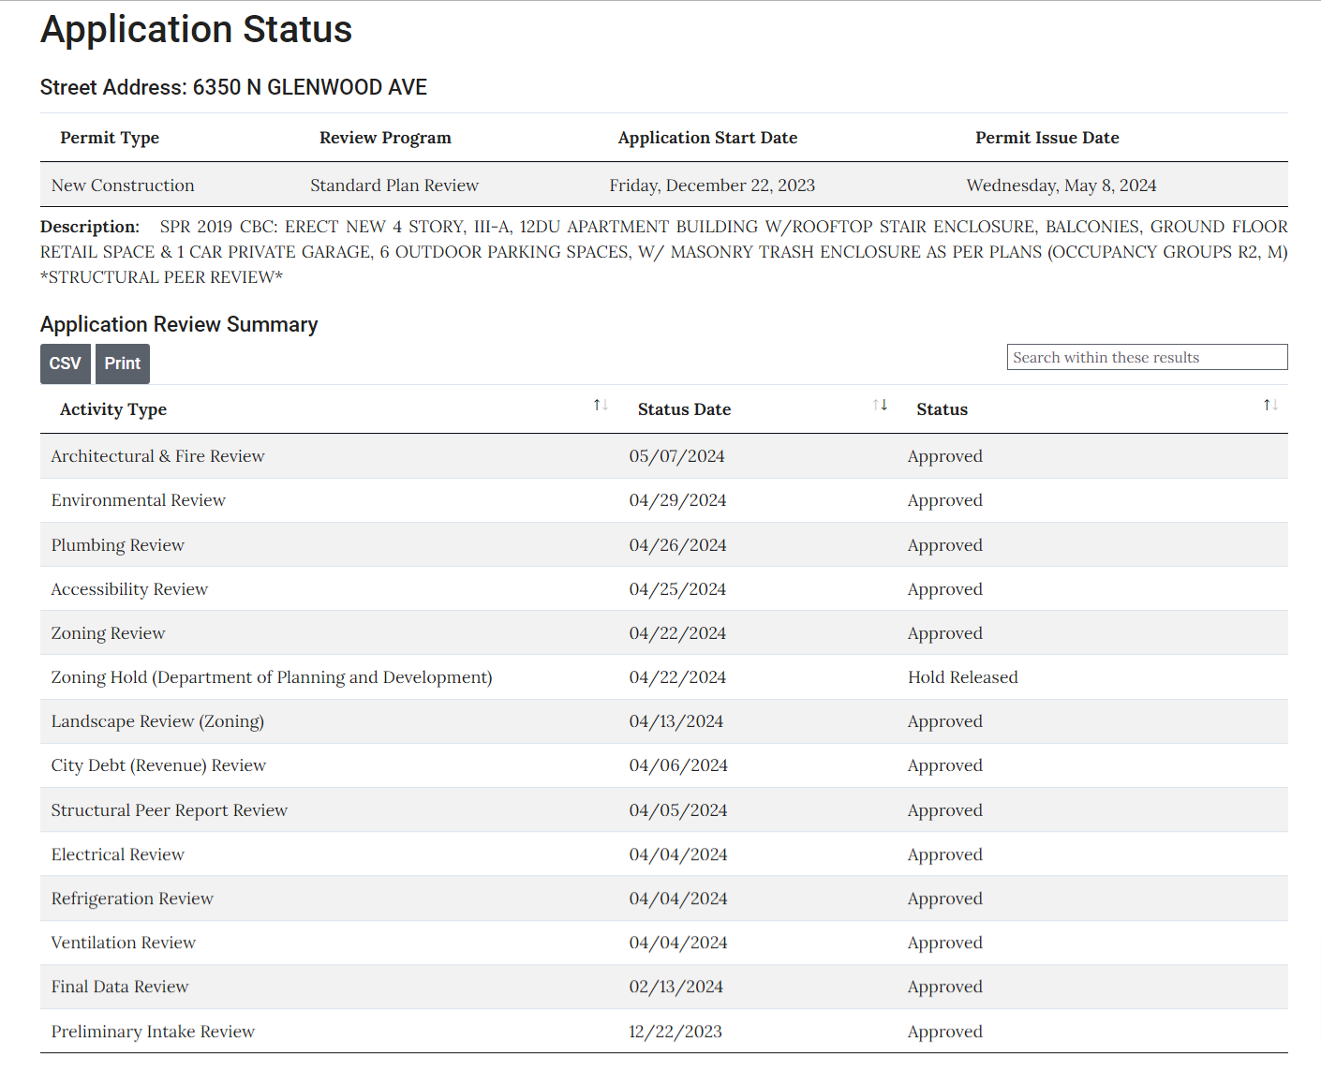Image resolution: width=1321 pixels, height=1068 pixels.
Task: Select the Refrigeration Review row label
Action: pyautogui.click(x=132, y=898)
